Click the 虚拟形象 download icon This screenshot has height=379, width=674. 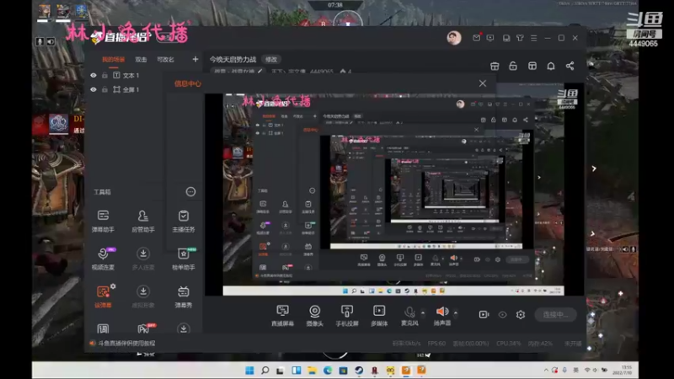[143, 291]
